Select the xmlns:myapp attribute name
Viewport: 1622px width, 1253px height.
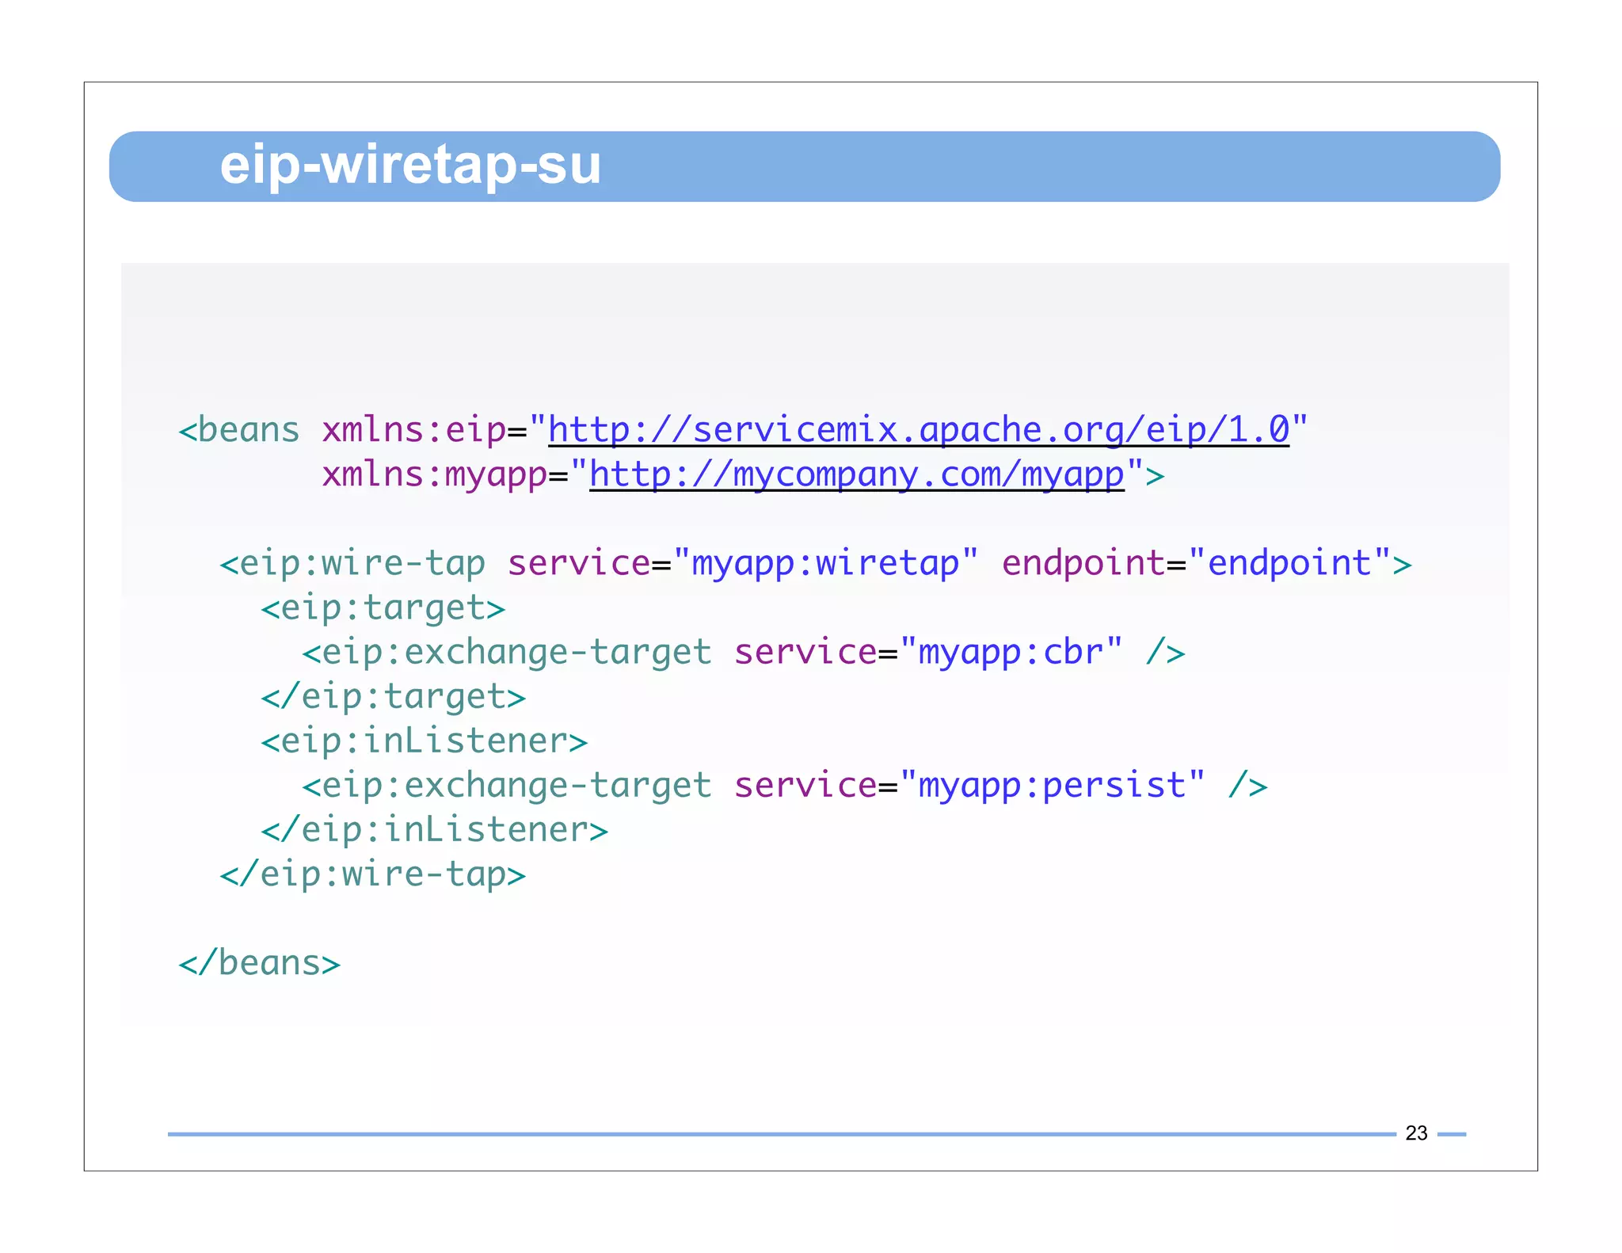[x=435, y=474]
